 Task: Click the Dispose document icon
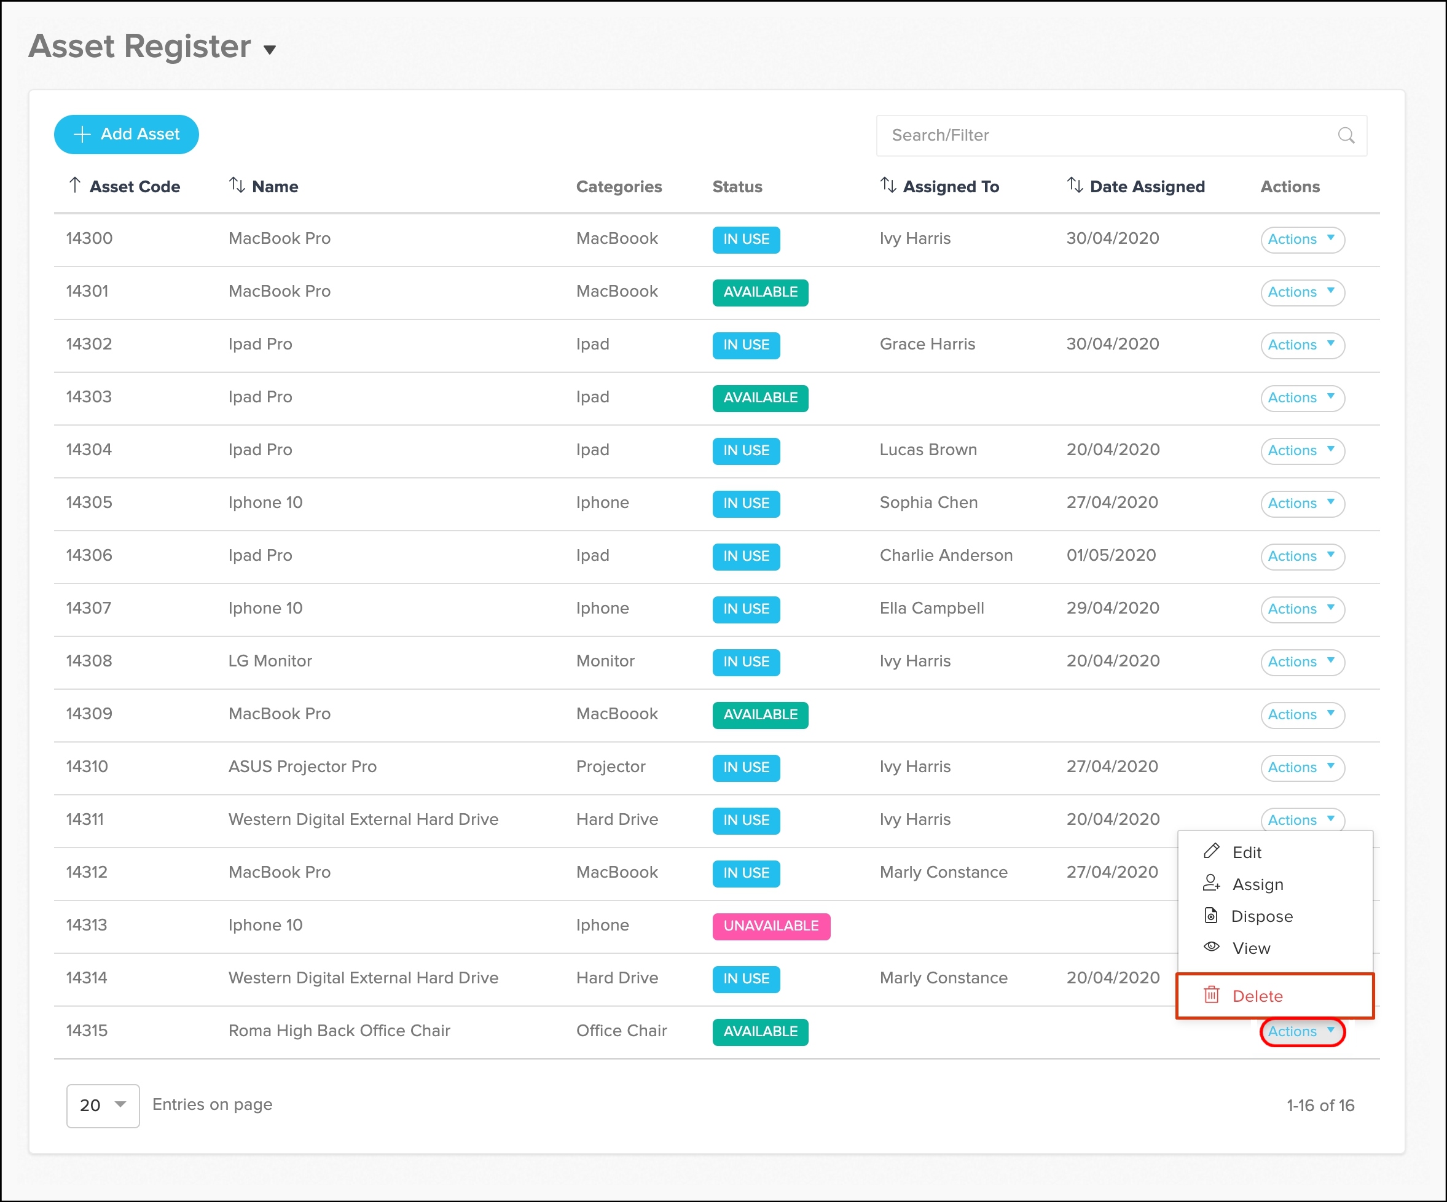pyautogui.click(x=1210, y=915)
